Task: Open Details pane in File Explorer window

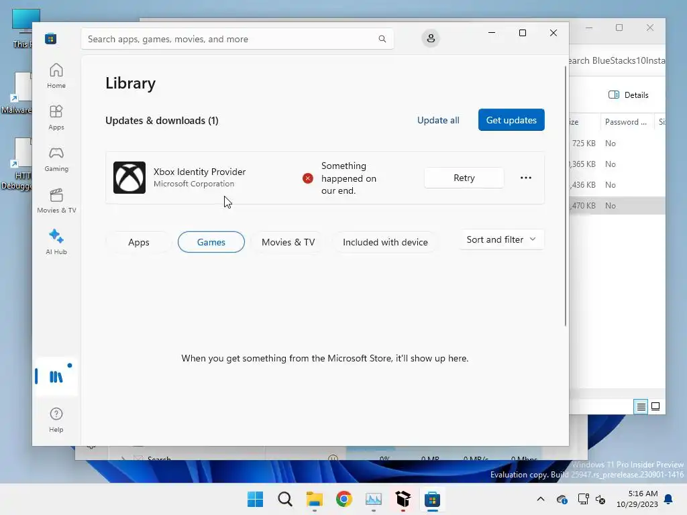Action: click(628, 95)
